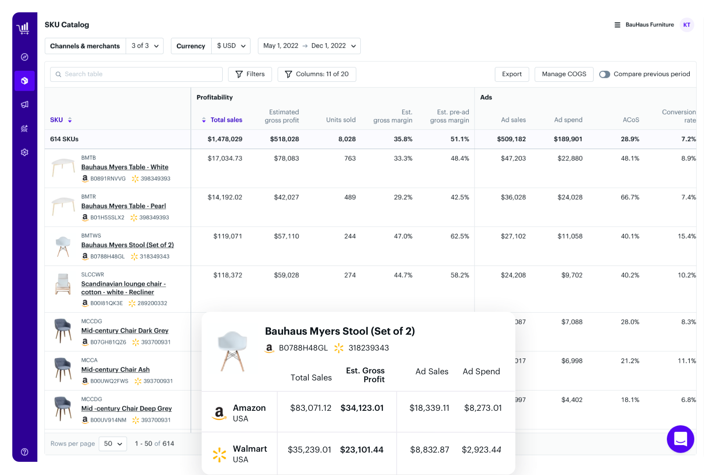717x475 pixels.
Task: Click the Mid-century Chair Ash thumbnail
Action: pyautogui.click(x=63, y=369)
